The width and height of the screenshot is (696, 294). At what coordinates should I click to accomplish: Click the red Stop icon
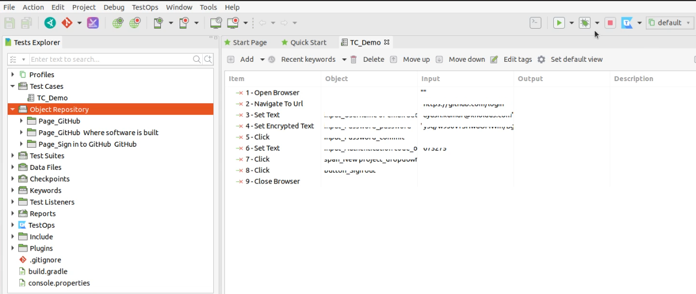tap(610, 23)
